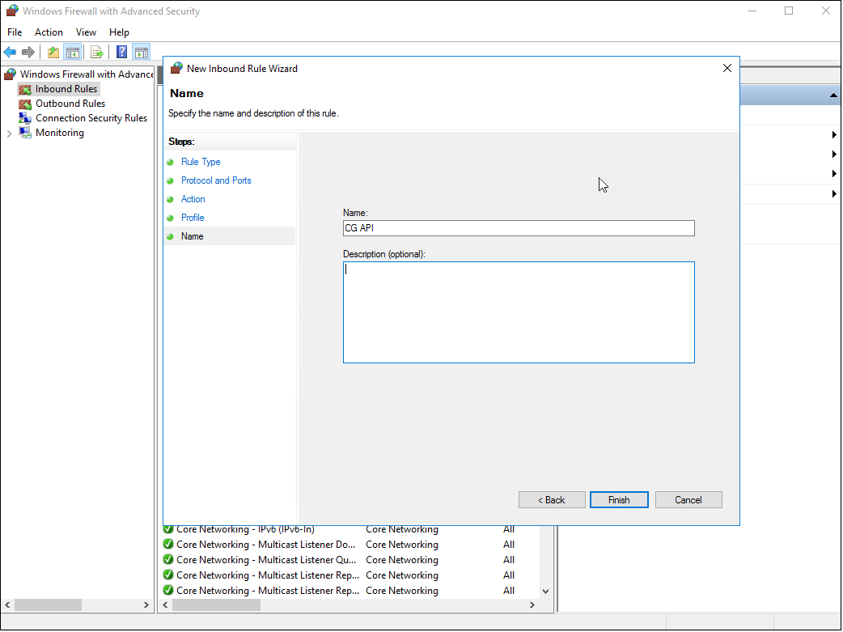
Task: Click the Back navigation arrow on the toolbar
Action: (10, 51)
